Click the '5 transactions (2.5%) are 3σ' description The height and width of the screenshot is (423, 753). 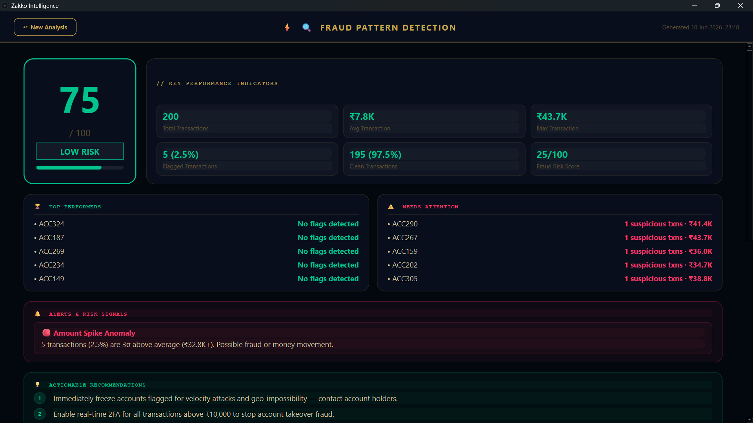click(x=187, y=345)
